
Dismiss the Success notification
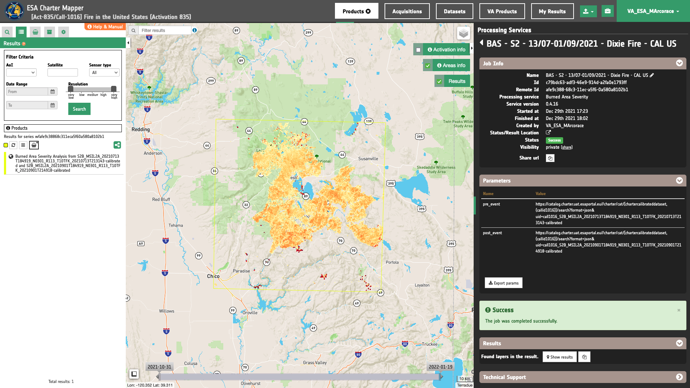tap(679, 310)
